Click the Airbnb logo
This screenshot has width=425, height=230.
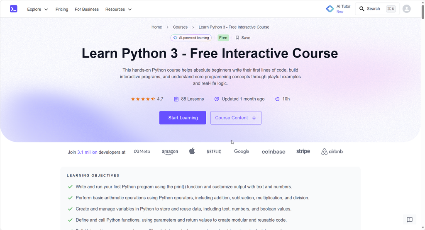tap(332, 152)
